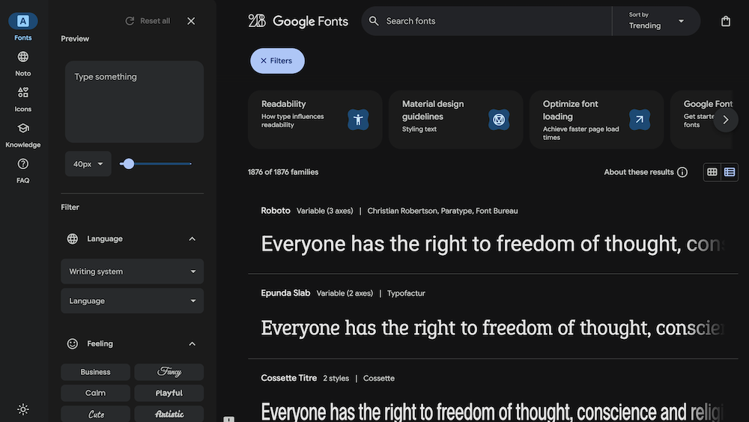The image size is (749, 422).
Task: Click the Typofactur designer name
Action: click(406, 293)
